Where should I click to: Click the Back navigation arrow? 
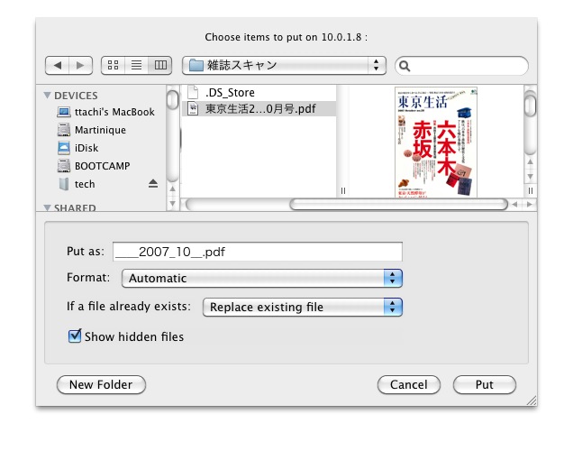pyautogui.click(x=57, y=66)
